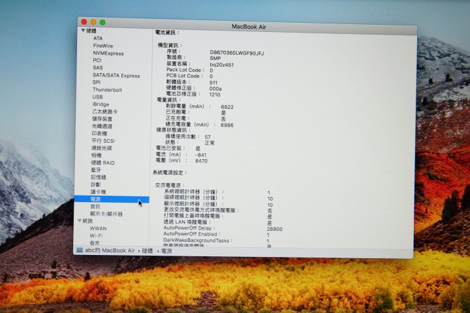Click cell revision value 1210

215,95
